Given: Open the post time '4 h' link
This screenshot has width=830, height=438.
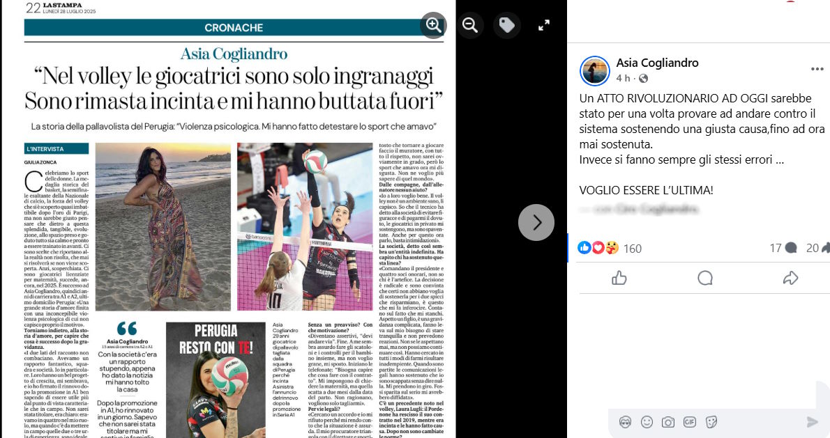Looking at the screenshot, I should [623, 78].
